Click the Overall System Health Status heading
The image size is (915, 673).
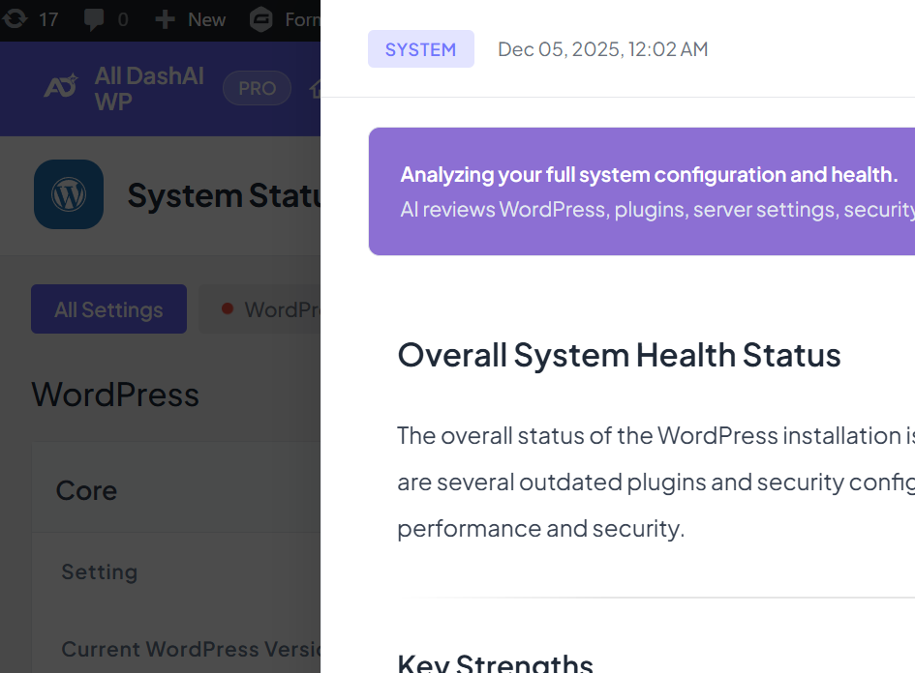[x=619, y=355]
